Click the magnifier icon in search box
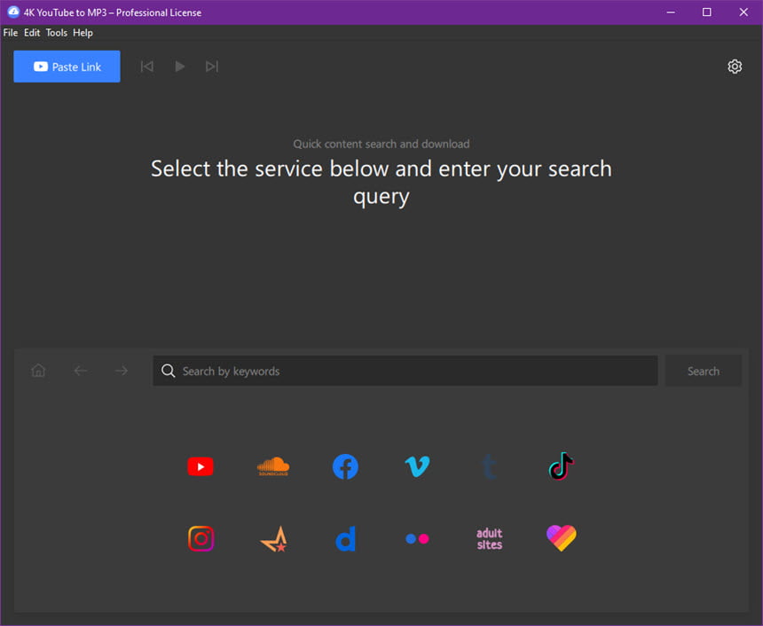This screenshot has width=763, height=626. (169, 371)
